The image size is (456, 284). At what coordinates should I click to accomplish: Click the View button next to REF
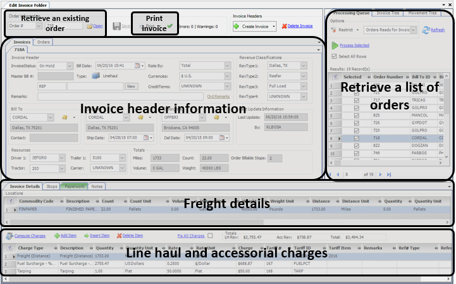tap(131, 87)
